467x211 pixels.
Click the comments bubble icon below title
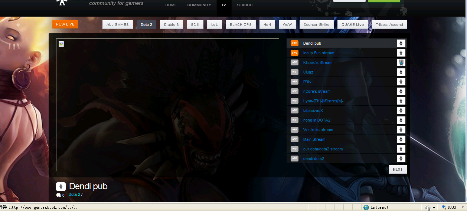coord(59,195)
